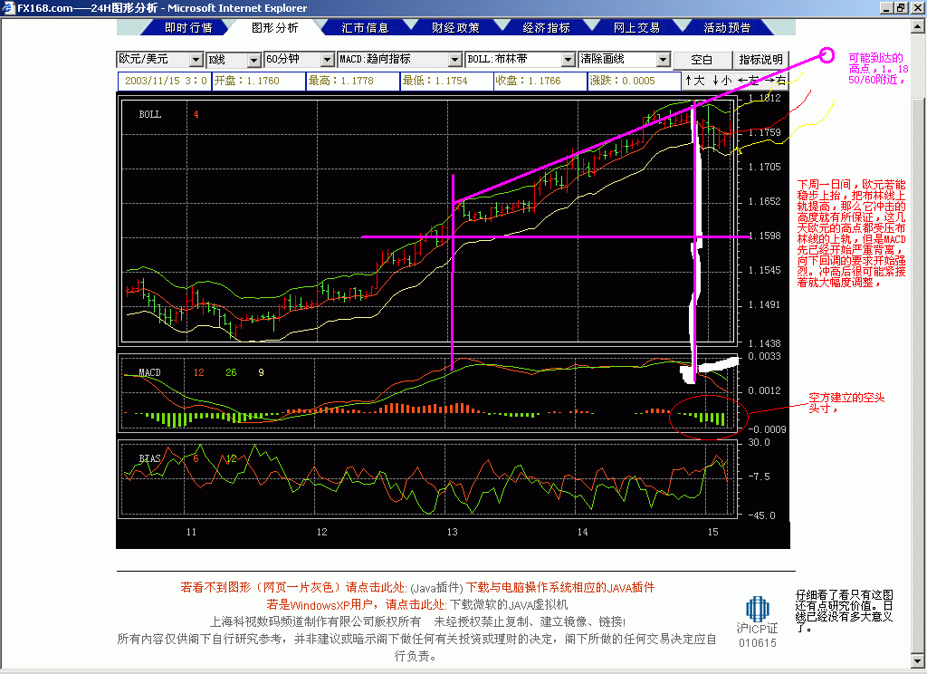Open the 60分钟 time period dropdown
Image resolution: width=927 pixels, height=674 pixels.
tap(328, 59)
